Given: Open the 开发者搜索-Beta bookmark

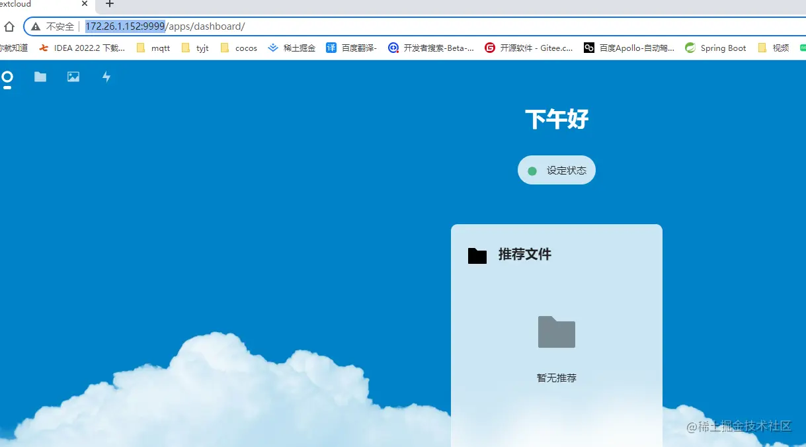Looking at the screenshot, I should click(431, 48).
